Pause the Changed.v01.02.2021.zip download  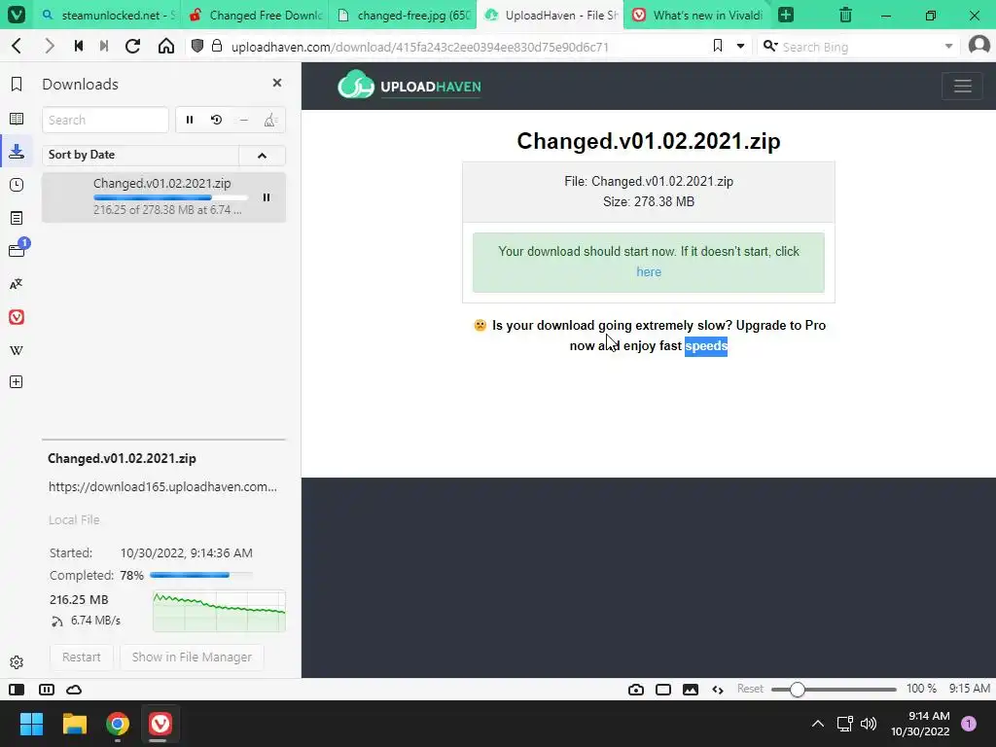[x=267, y=197]
